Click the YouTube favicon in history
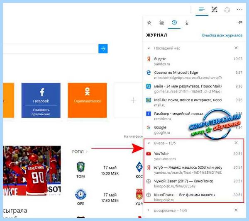Image resolution: width=249 pixels, height=221 pixels. (149, 154)
